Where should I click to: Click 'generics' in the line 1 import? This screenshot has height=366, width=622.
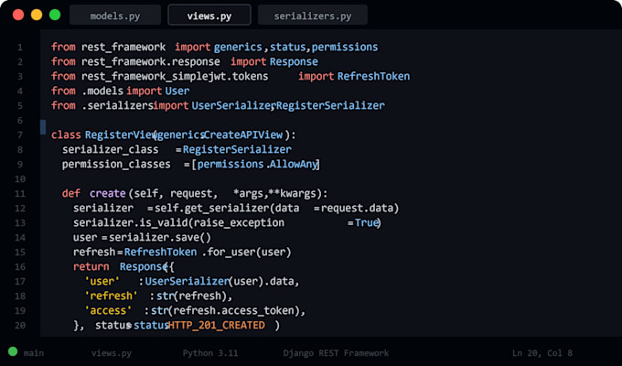[238, 48]
